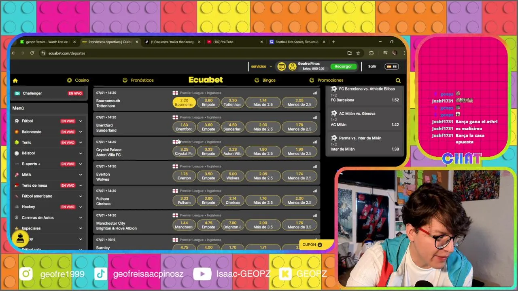Reload the page with browser refresh icon
This screenshot has height=291, width=518.
click(32, 53)
